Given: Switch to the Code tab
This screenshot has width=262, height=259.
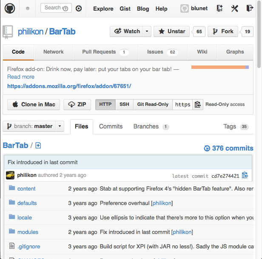Looking at the screenshot, I should coord(18,52).
